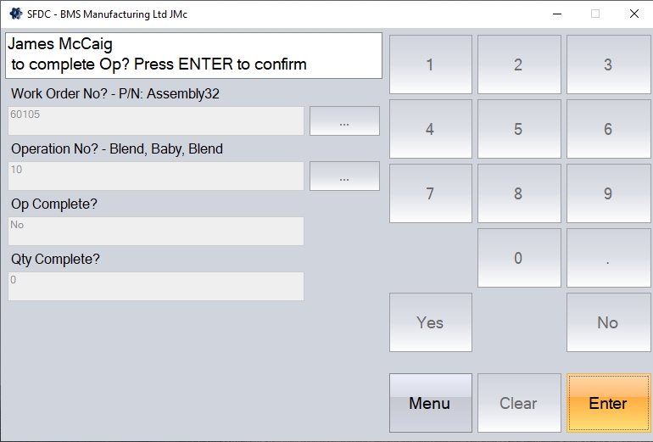Select the Op Complete field
Viewport: 653px width, 442px height.
(156, 232)
